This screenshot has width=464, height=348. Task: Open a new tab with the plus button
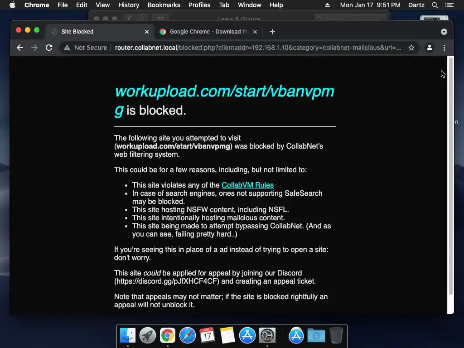272,32
